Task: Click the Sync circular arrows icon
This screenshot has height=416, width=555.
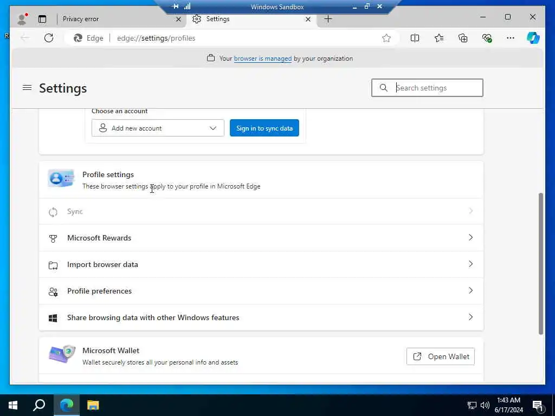Action: point(53,212)
